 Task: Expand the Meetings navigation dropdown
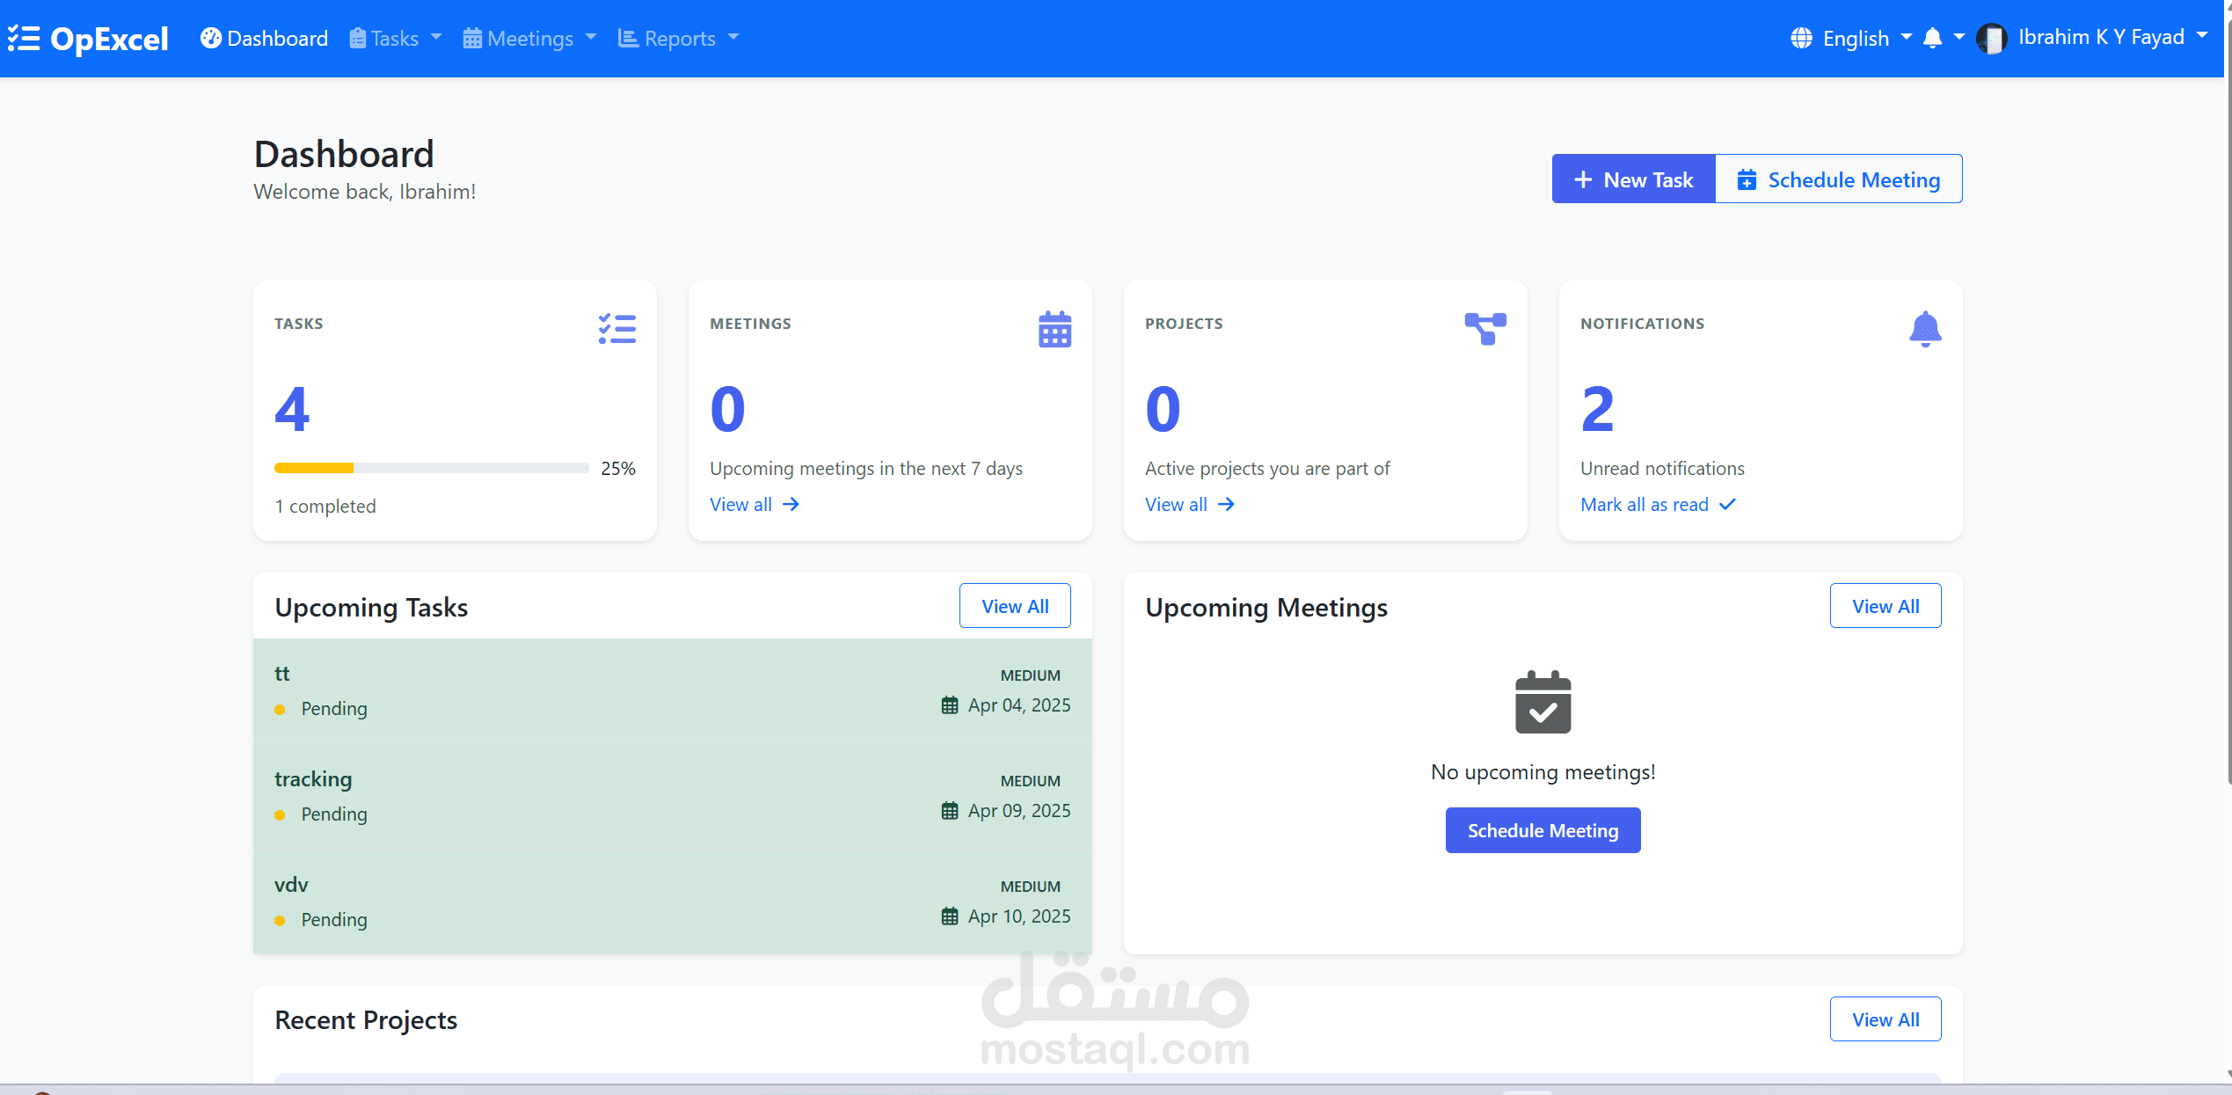pyautogui.click(x=529, y=39)
